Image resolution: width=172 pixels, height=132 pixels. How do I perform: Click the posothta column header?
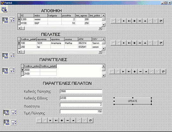pos(68,15)
